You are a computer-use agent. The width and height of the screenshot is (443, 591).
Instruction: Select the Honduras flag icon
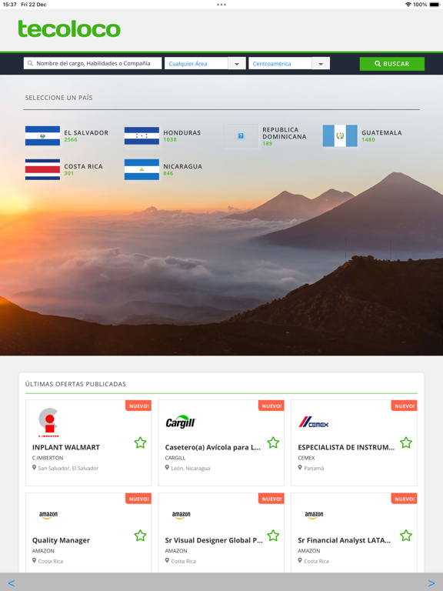(142, 135)
